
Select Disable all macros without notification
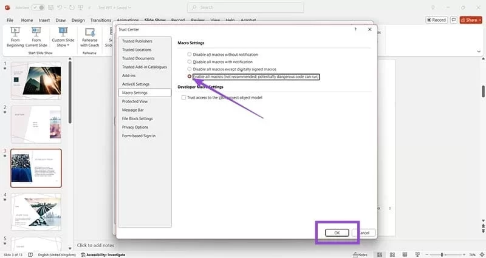(190, 55)
